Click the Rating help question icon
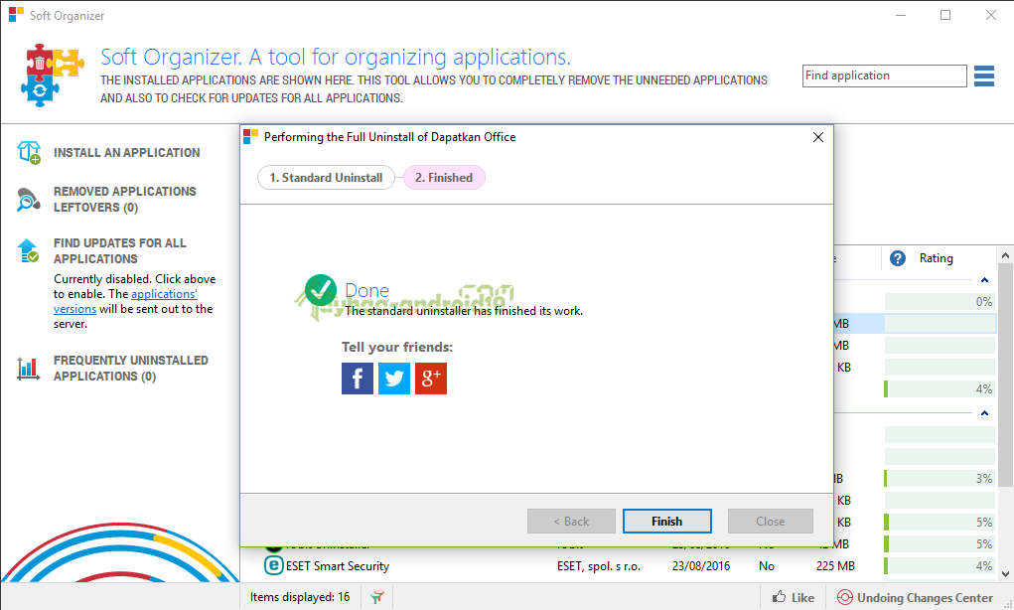 click(x=898, y=258)
